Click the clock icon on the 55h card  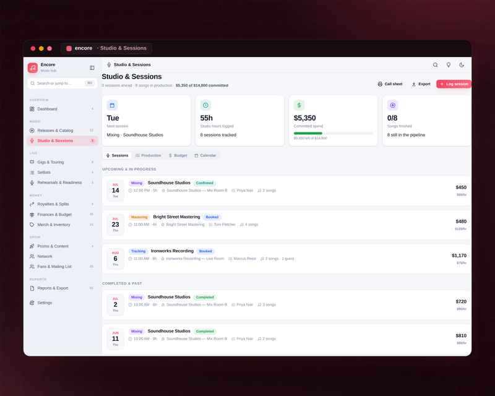click(x=205, y=105)
